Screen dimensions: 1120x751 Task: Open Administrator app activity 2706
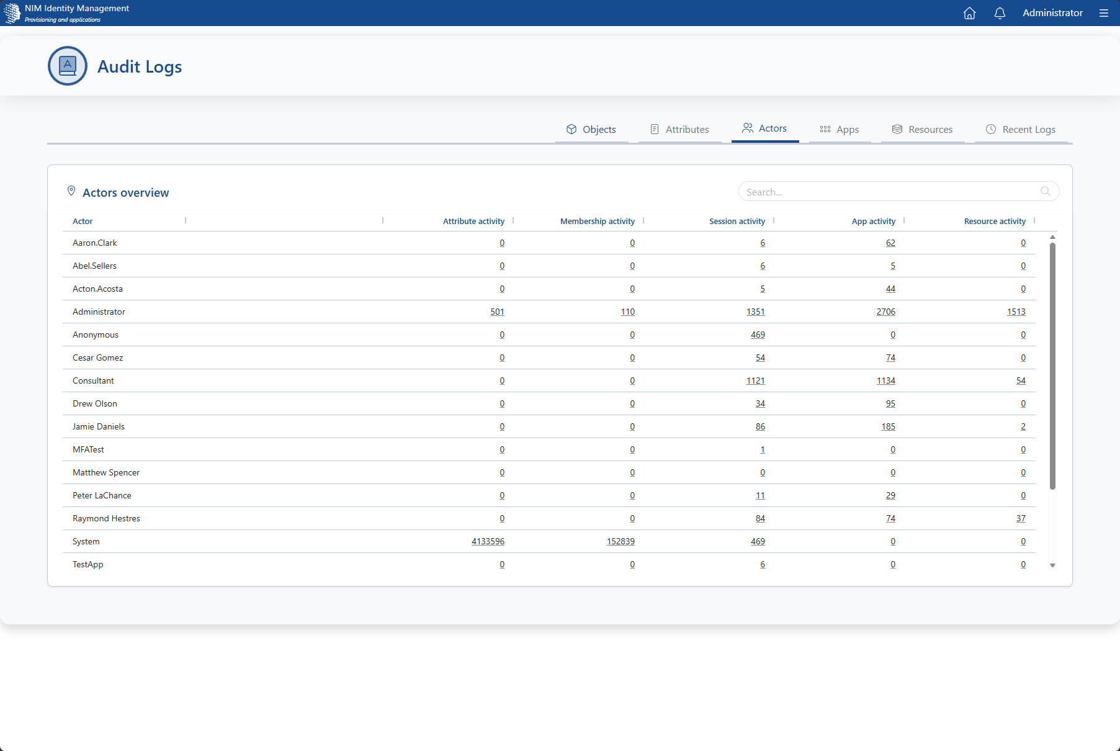885,312
